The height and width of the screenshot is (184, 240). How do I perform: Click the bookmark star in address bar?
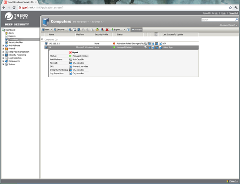[x=230, y=8]
